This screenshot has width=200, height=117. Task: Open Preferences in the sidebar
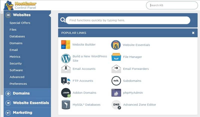click(18, 84)
